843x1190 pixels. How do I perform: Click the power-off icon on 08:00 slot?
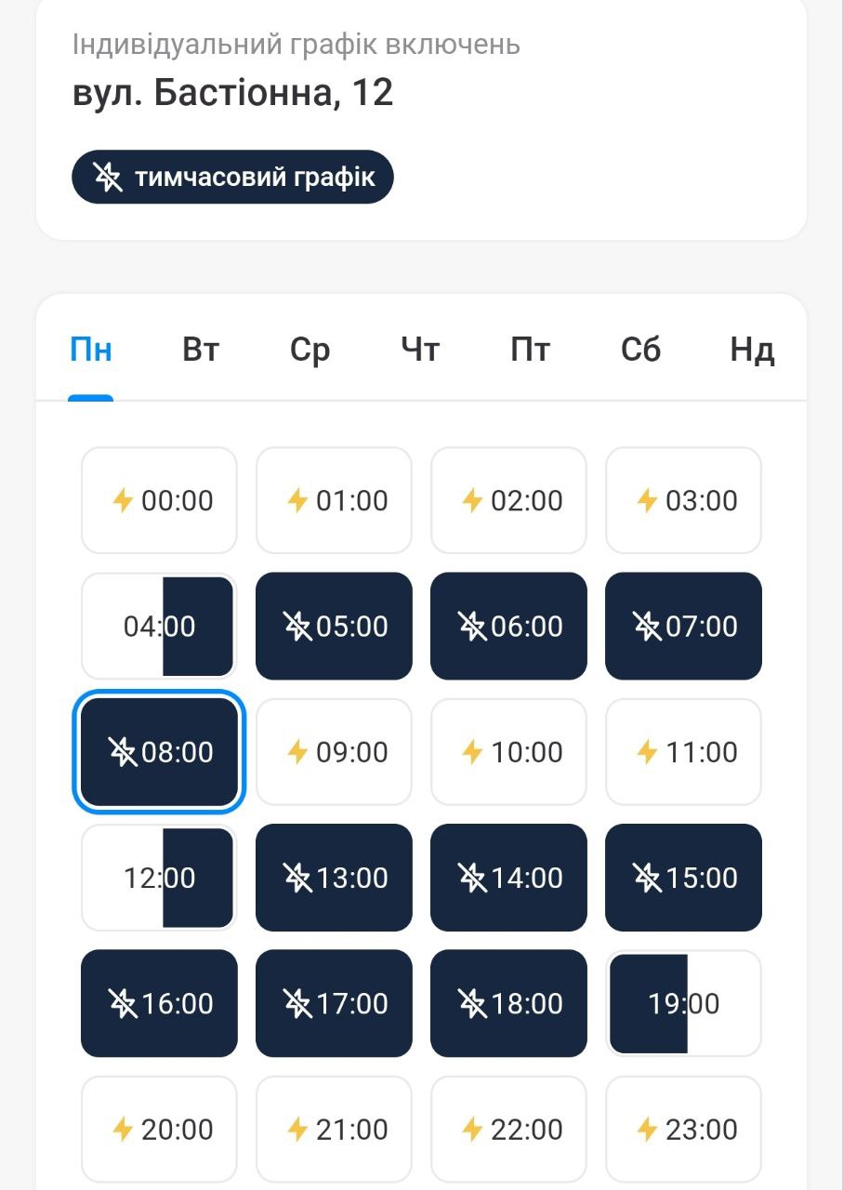pos(123,751)
